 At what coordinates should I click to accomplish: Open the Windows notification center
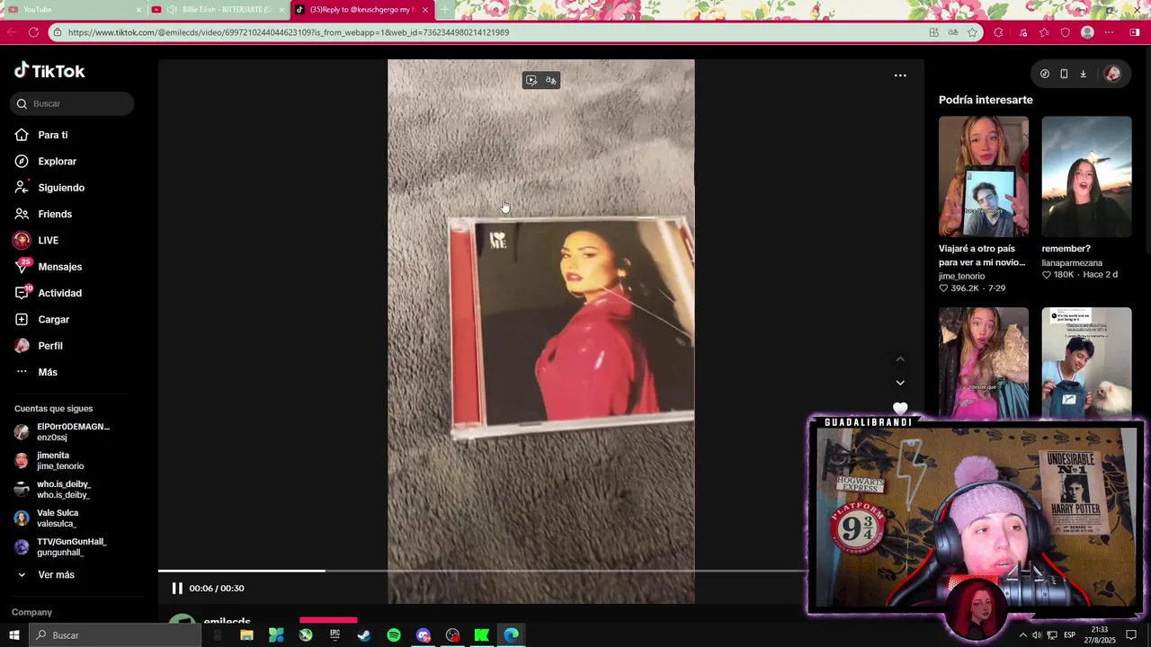[x=1132, y=635]
